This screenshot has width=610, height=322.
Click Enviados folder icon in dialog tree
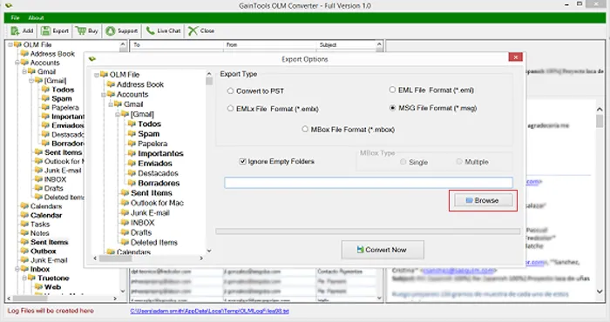(132, 163)
